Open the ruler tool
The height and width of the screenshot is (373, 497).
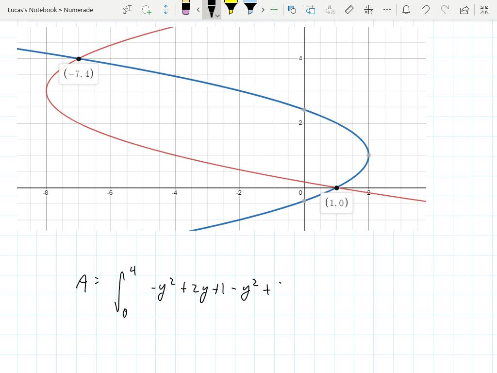[349, 10]
